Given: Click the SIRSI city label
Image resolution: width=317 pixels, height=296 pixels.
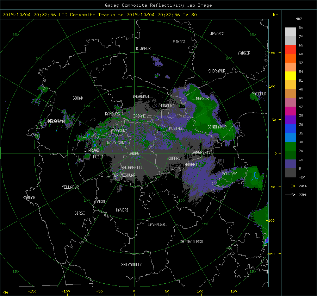Looking at the screenshot, I should pyautogui.click(x=80, y=213).
